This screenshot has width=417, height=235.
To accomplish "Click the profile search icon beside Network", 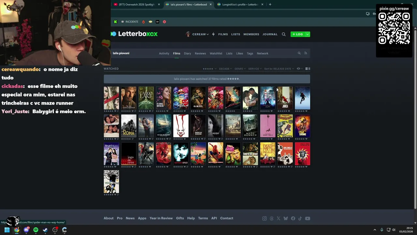I will pyautogui.click(x=299, y=53).
